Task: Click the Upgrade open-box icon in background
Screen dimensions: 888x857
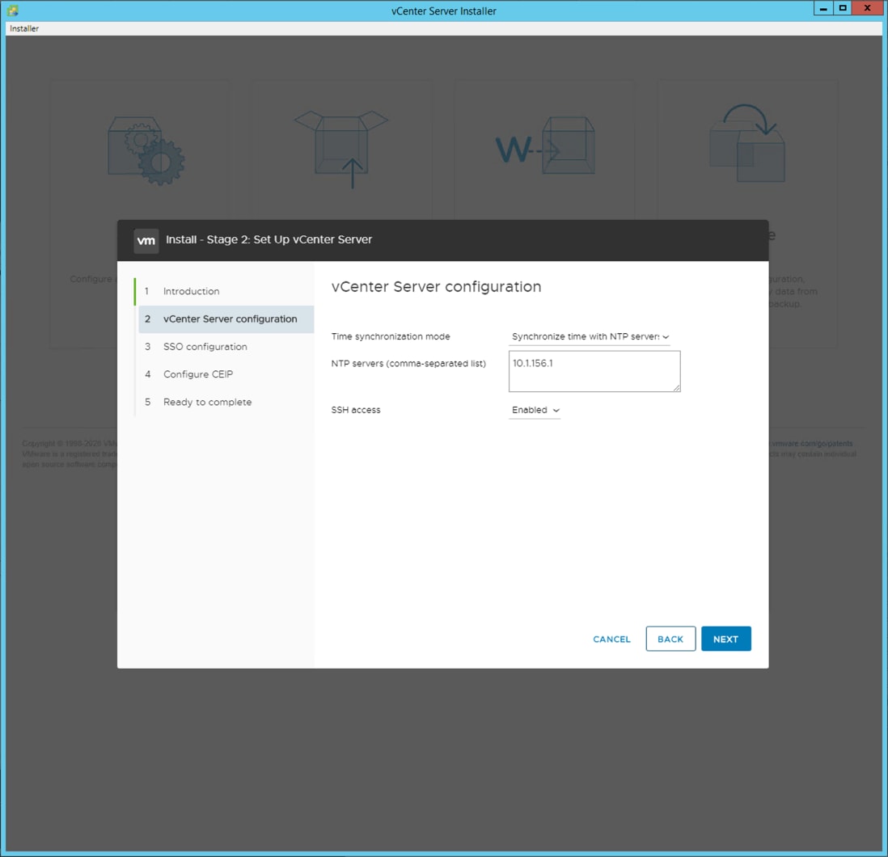Action: coord(341,150)
